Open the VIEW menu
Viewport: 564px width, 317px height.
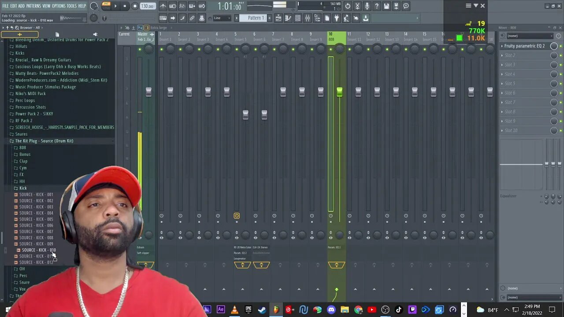tap(46, 6)
